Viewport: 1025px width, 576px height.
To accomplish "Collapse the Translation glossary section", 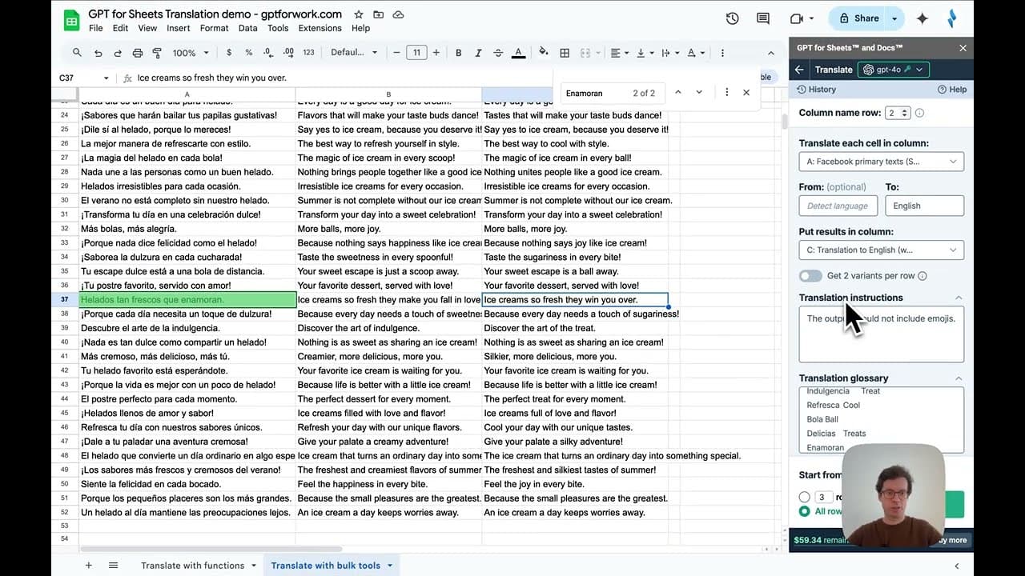I will pos(959,378).
